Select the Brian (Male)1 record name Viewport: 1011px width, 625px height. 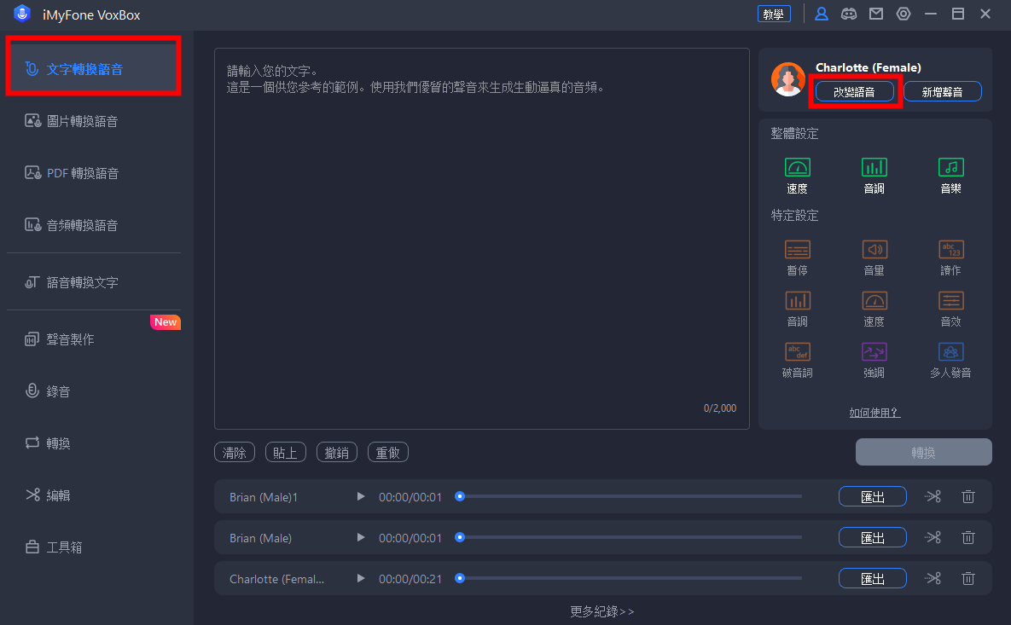(264, 497)
